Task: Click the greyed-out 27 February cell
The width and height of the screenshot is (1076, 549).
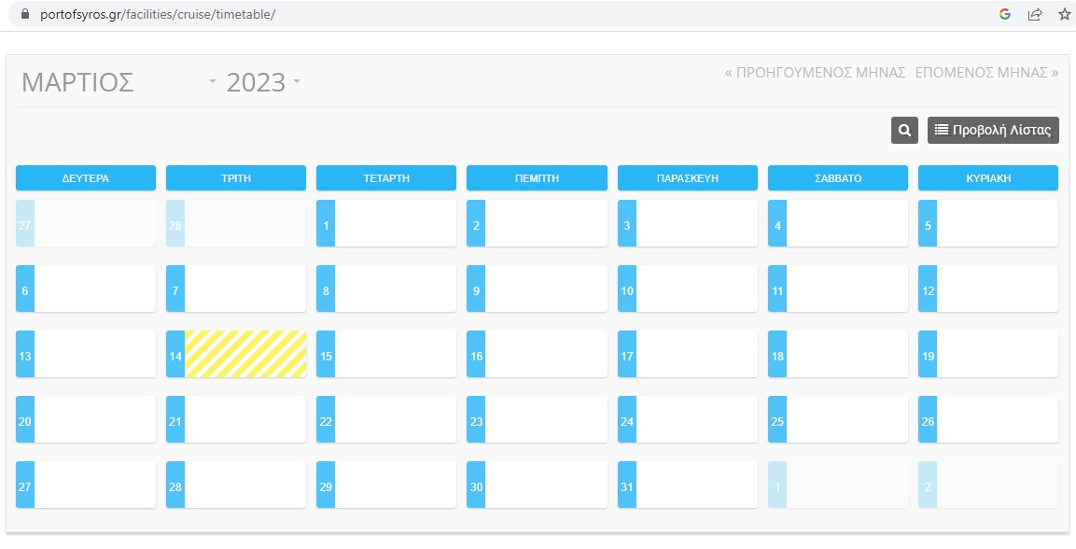Action: point(86,223)
